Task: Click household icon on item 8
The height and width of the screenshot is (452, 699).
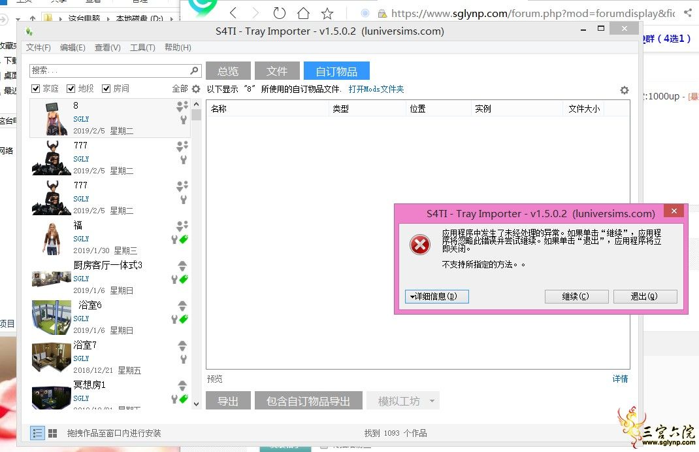Action: pyautogui.click(x=182, y=106)
